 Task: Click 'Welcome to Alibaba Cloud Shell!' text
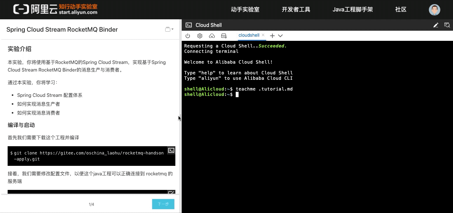pos(228,62)
